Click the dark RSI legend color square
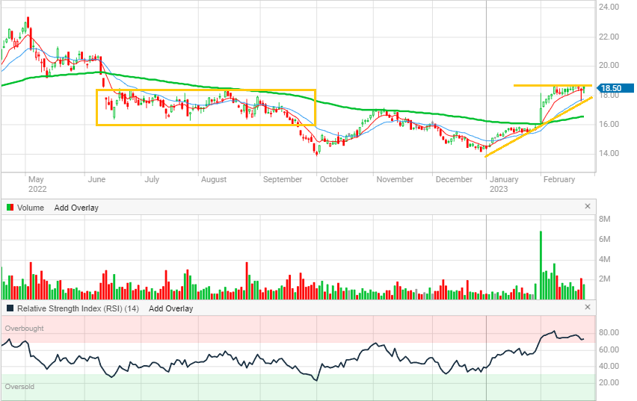This screenshot has width=637, height=401. click(x=10, y=308)
